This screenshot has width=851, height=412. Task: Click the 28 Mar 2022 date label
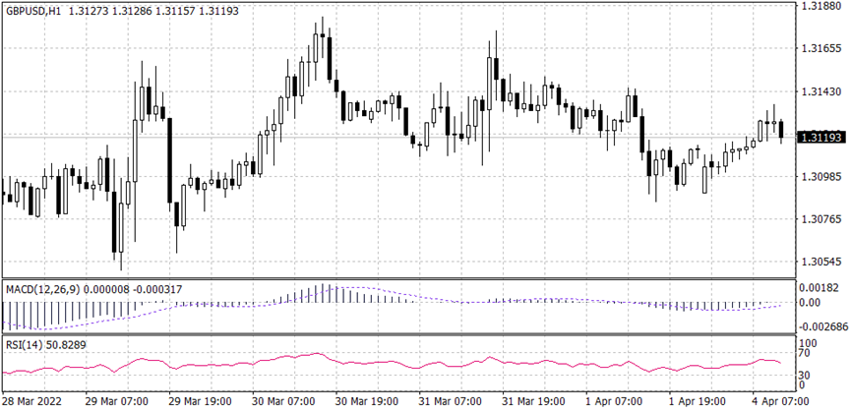coord(34,403)
